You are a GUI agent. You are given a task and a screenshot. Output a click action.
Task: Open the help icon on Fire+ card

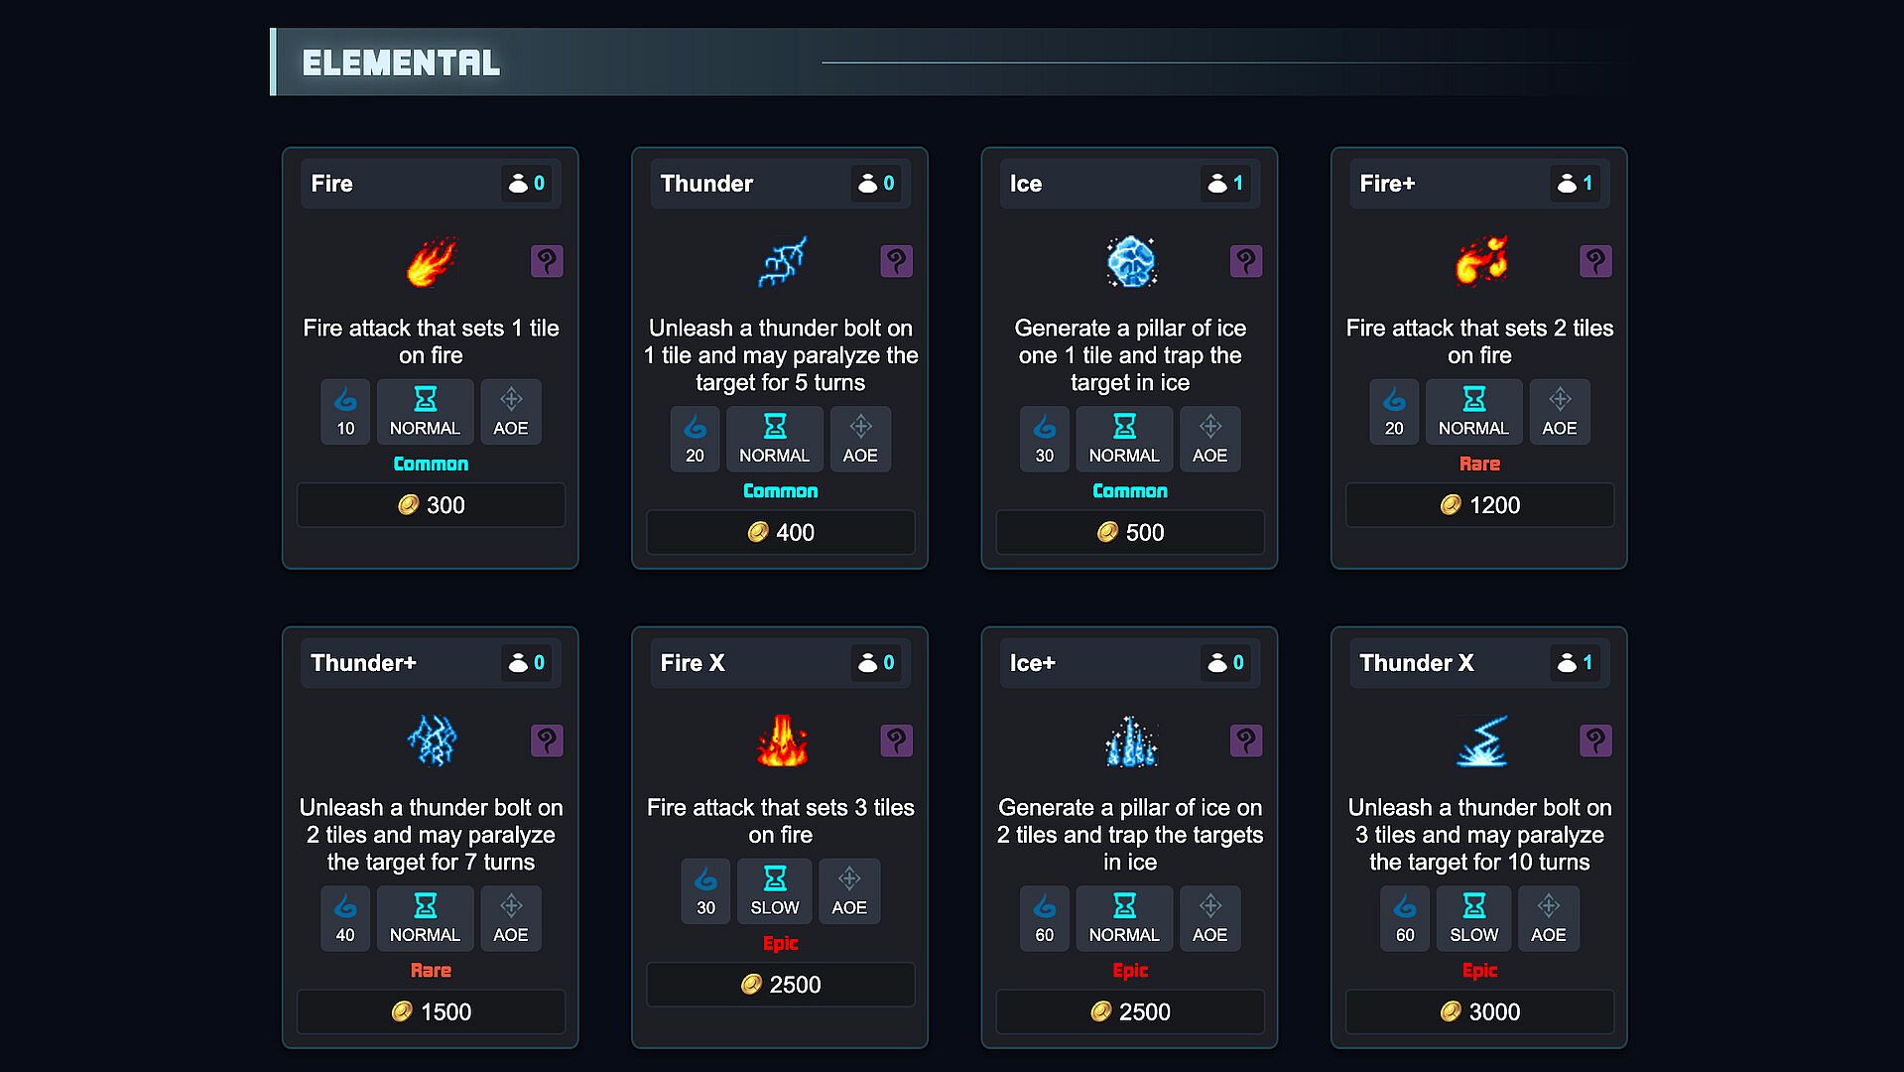1594,262
